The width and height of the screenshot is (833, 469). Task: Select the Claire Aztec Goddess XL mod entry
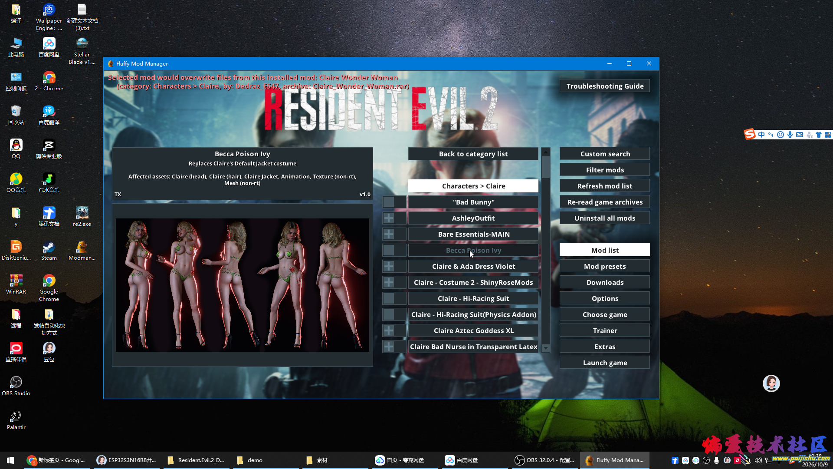[473, 330]
